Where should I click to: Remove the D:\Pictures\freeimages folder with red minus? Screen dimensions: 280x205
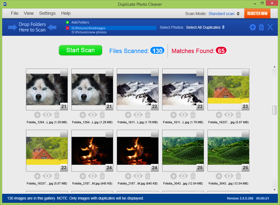coord(68,28)
